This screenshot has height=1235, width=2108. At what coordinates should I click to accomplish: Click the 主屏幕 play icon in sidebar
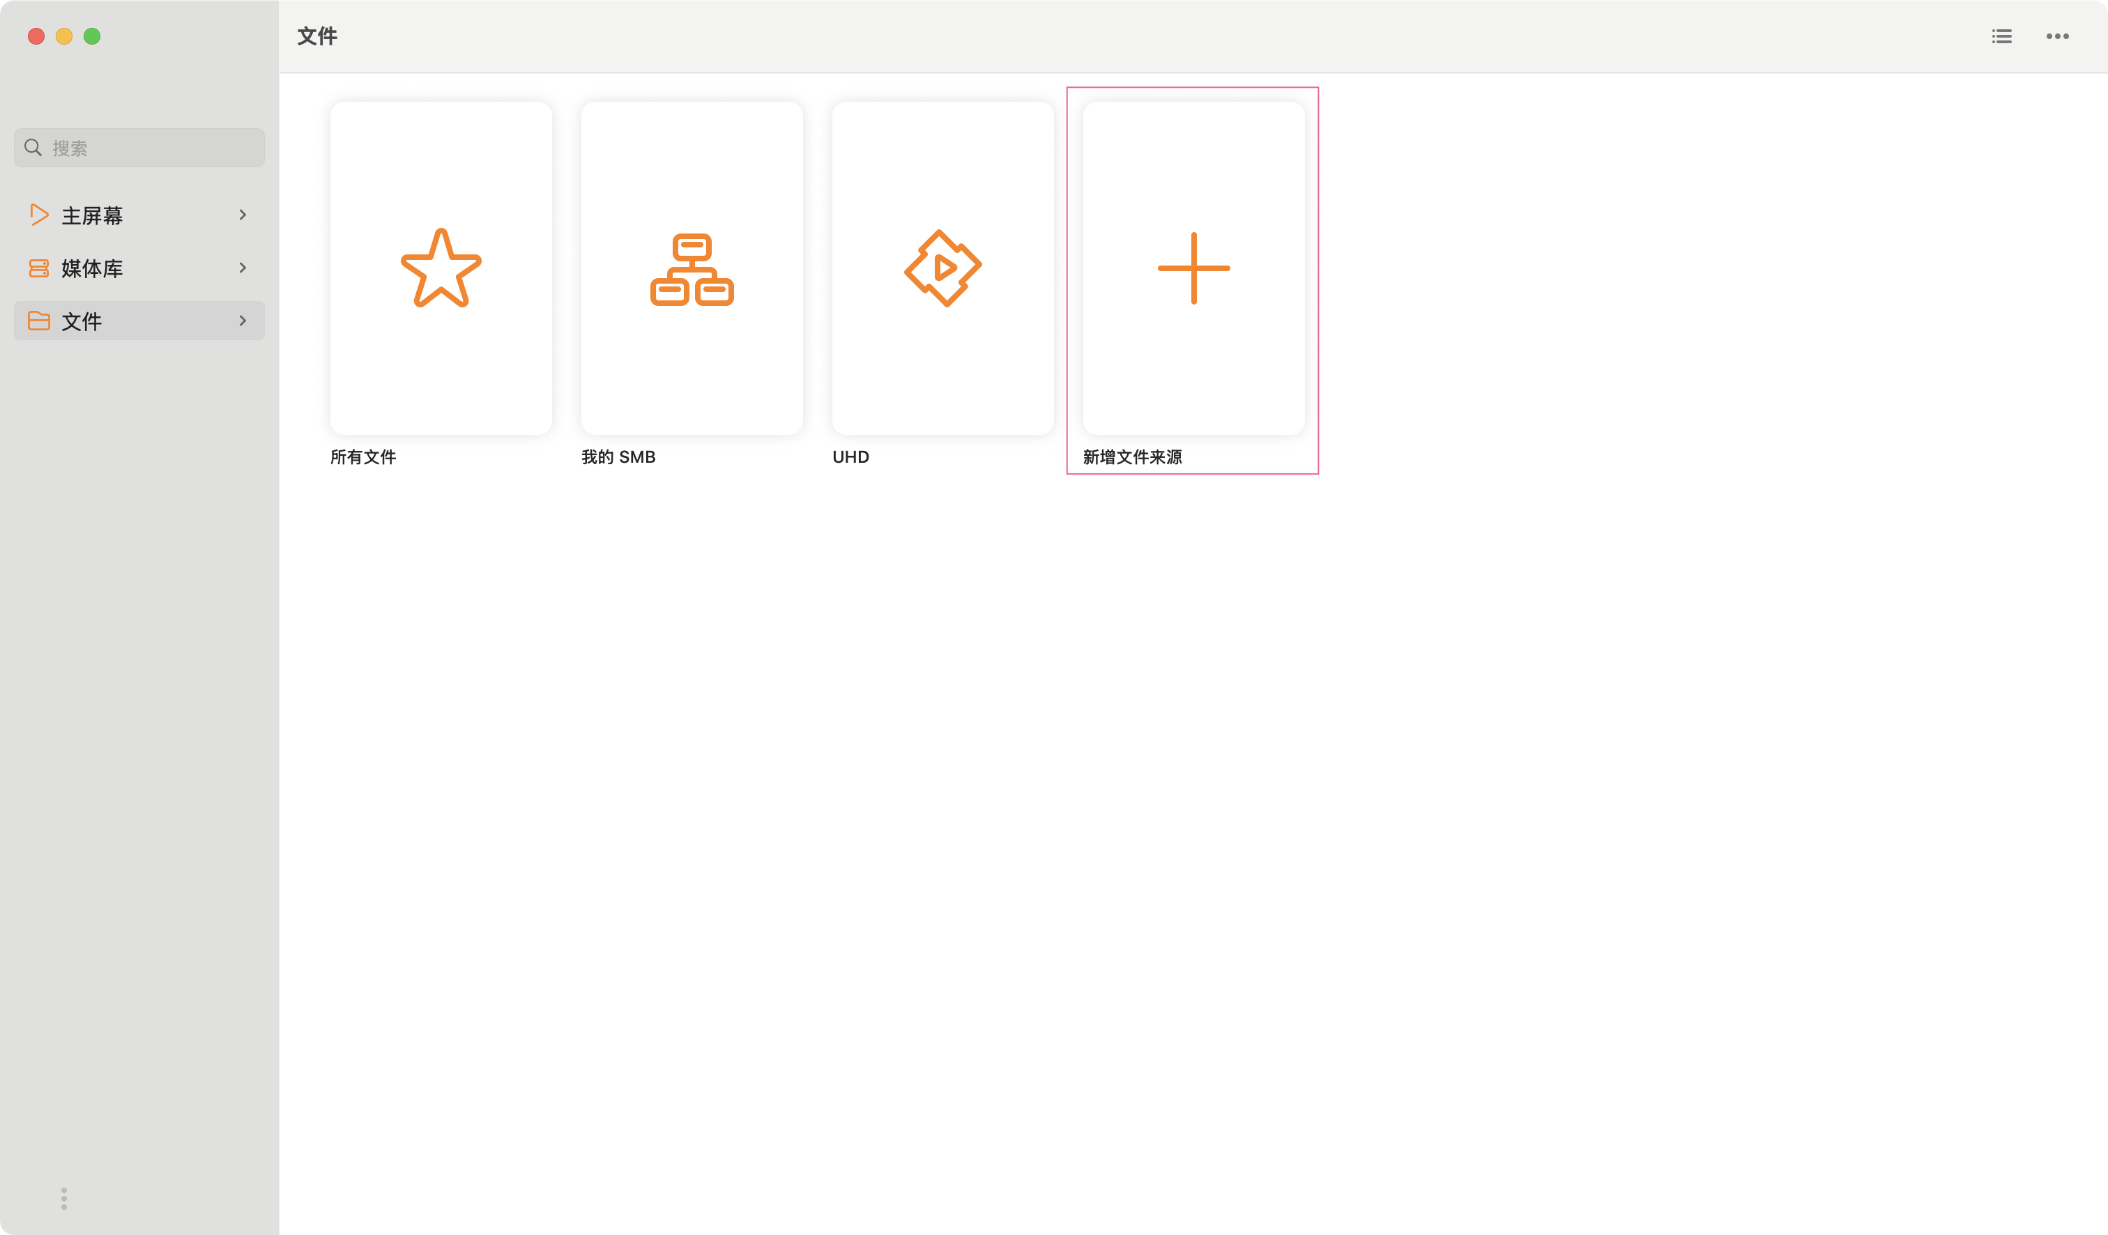[x=38, y=215]
